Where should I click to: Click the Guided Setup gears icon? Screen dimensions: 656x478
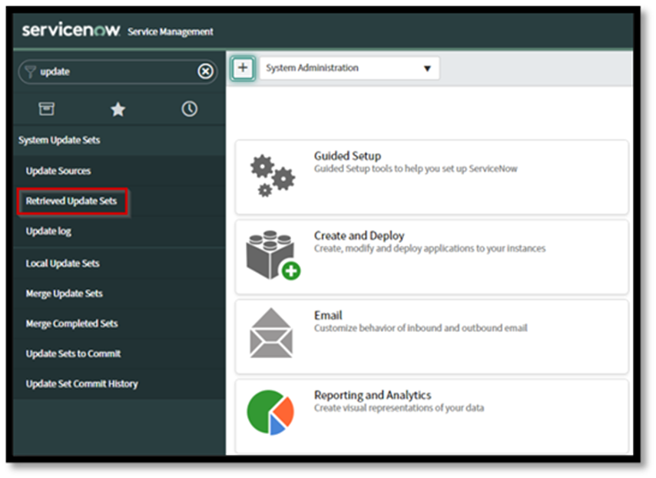pos(272,176)
